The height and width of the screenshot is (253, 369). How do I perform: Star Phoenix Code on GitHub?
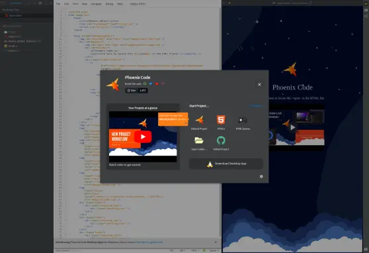click(x=132, y=90)
